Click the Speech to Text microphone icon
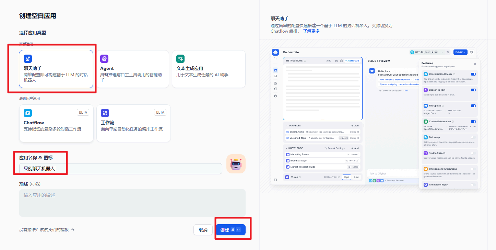This screenshot has width=496, height=250. click(426, 90)
